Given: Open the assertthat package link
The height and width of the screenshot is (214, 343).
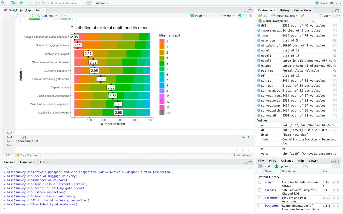Looking at the screenshot, I should [x=271, y=198].
